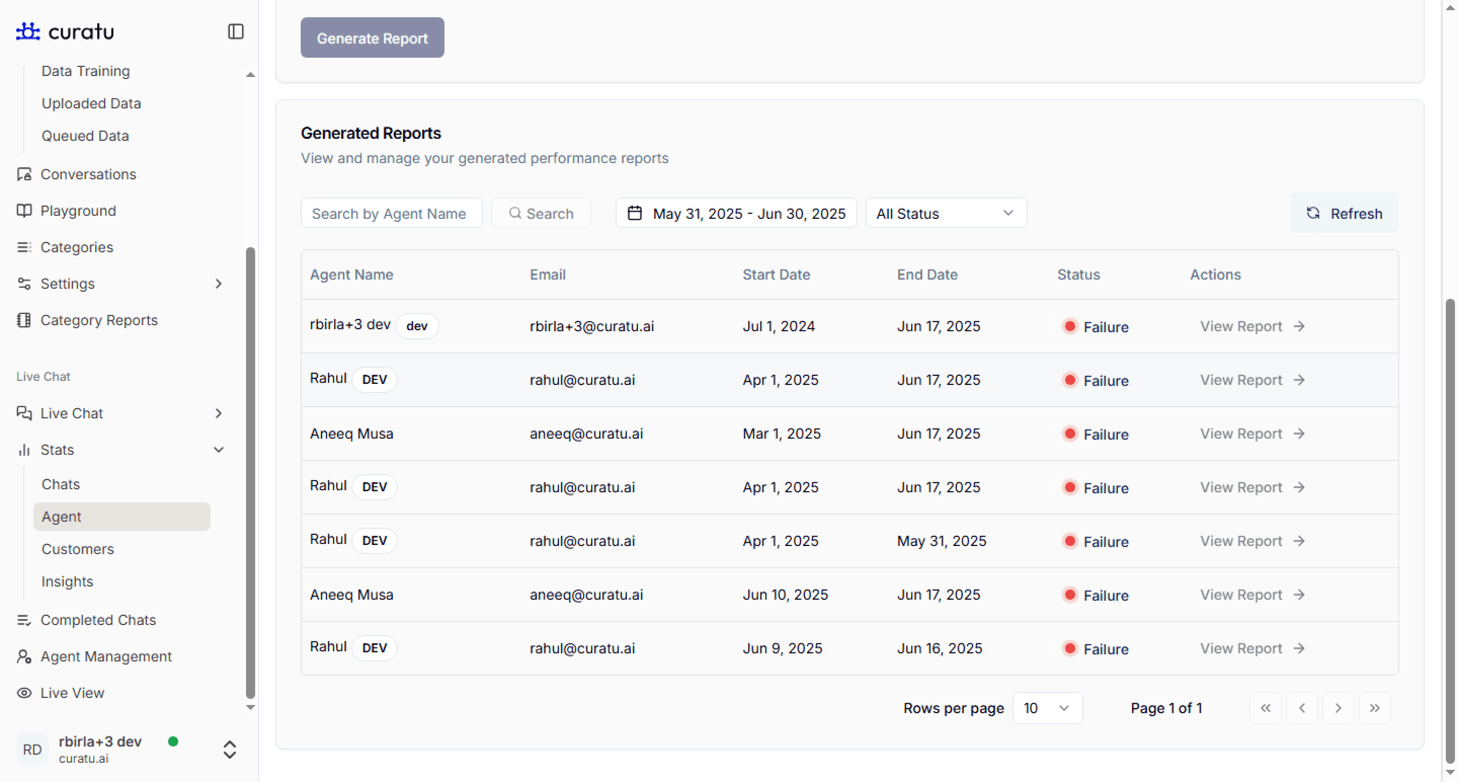Click the Category Reports icon
Screen dimensions: 1458x782
[x=24, y=321]
